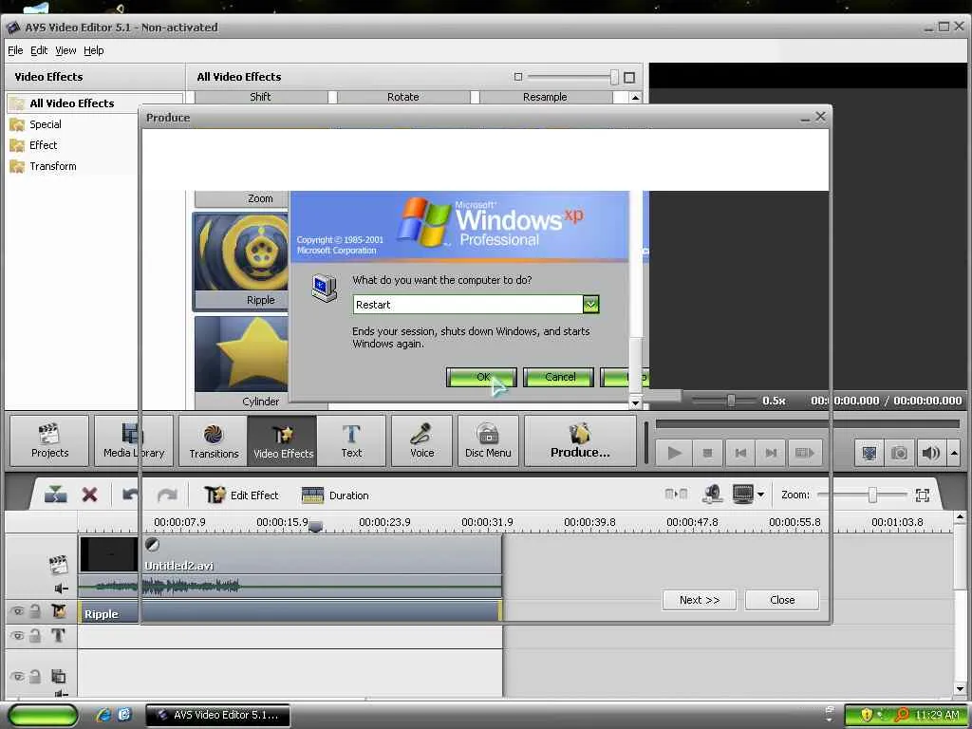Screen dimensions: 972x729
Task: Redo the last undone action
Action: [167, 495]
